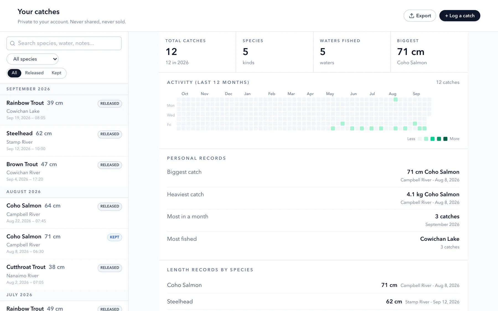Click the KEPT badge

(115, 237)
